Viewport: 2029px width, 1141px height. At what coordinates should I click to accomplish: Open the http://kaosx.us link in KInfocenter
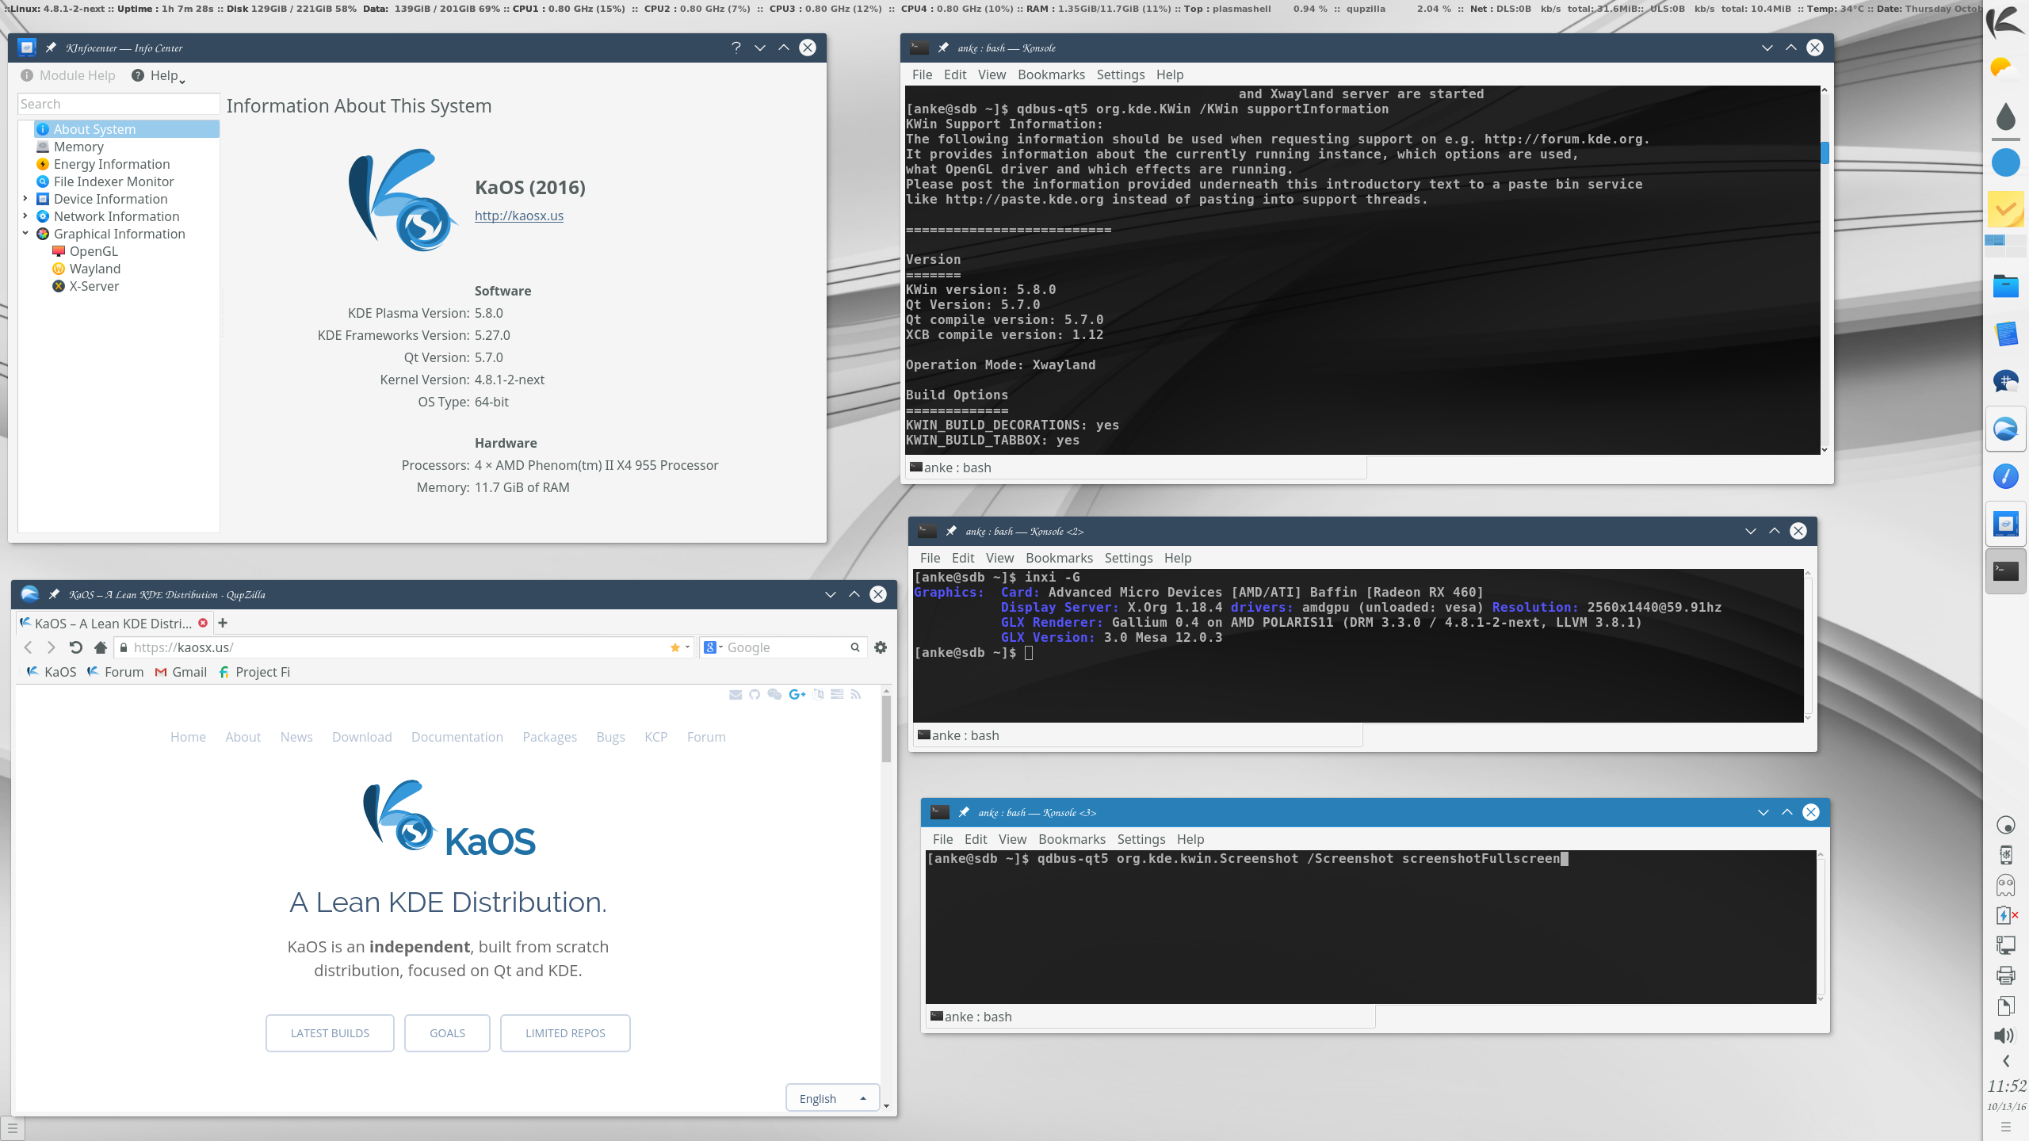[519, 216]
